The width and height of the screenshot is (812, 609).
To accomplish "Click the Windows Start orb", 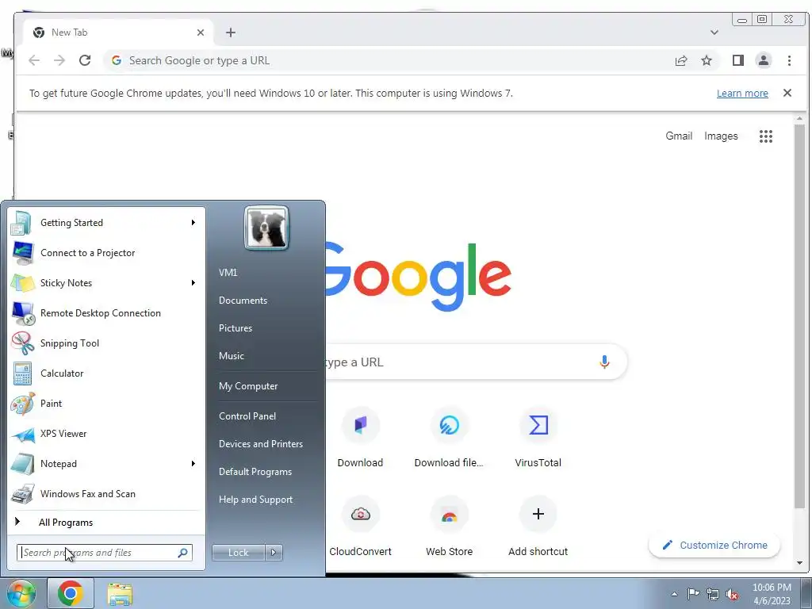I will coord(21,593).
